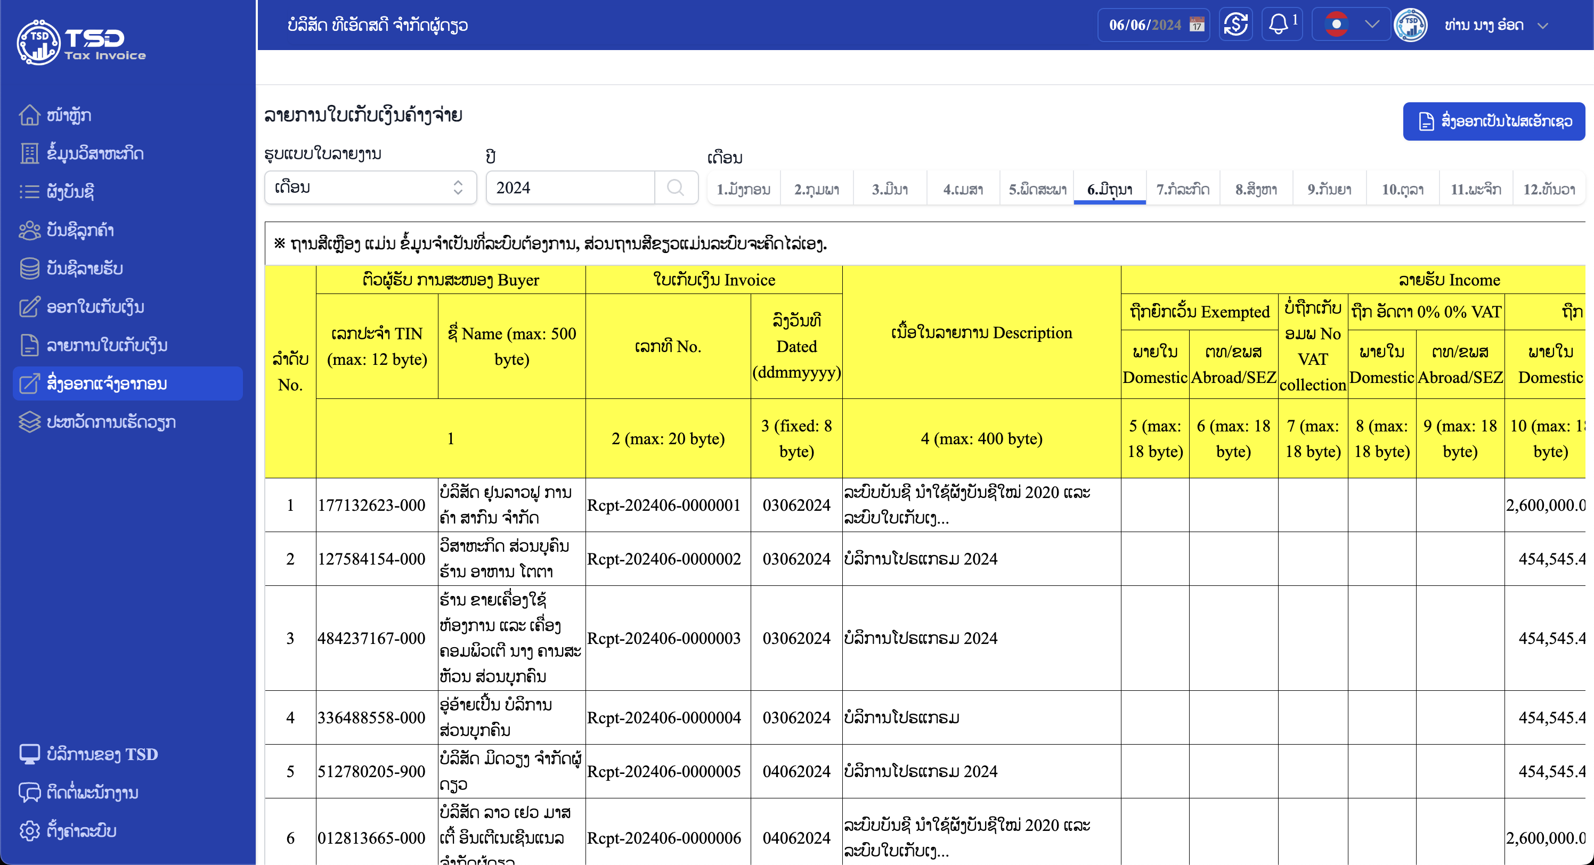Open the contact staff chat icon

(29, 793)
